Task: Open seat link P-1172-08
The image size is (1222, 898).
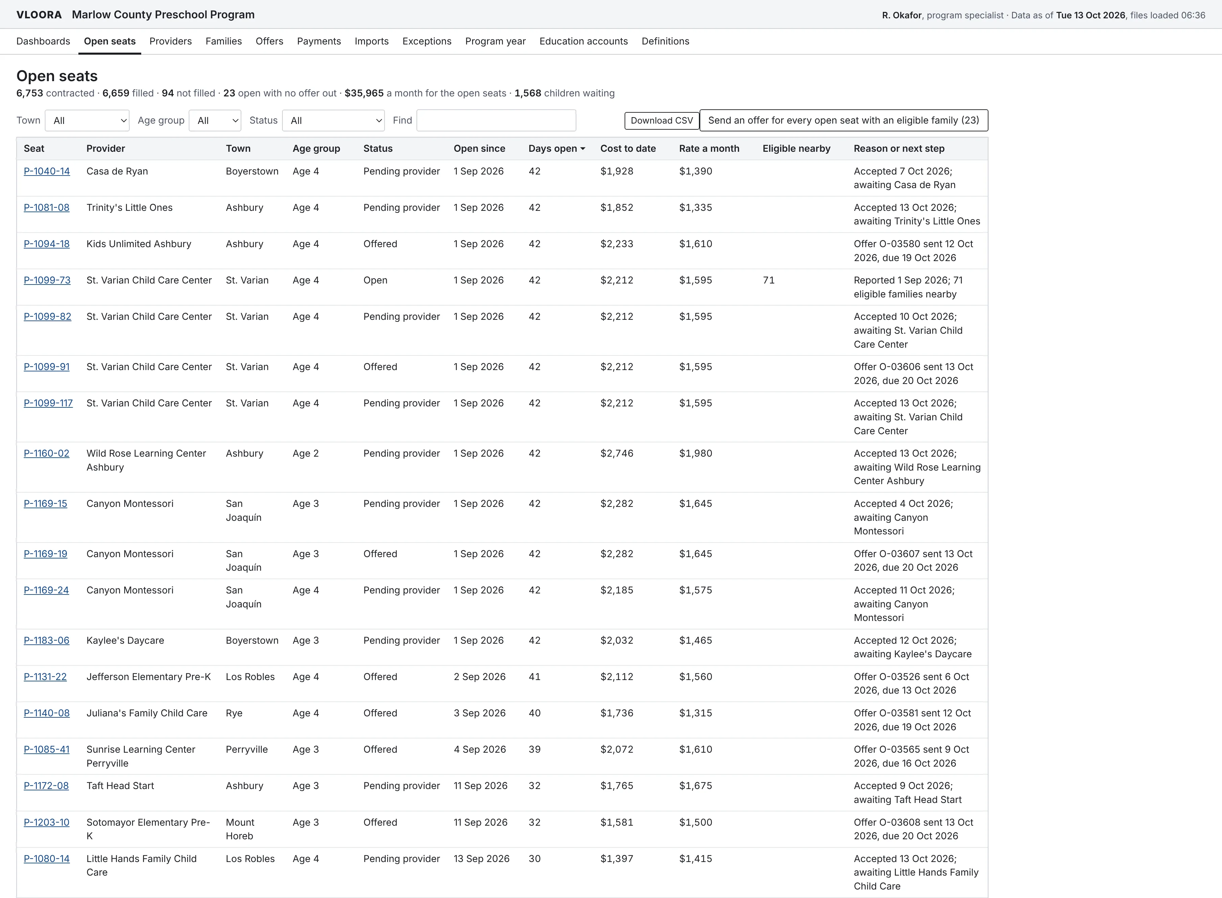Action: pos(46,786)
